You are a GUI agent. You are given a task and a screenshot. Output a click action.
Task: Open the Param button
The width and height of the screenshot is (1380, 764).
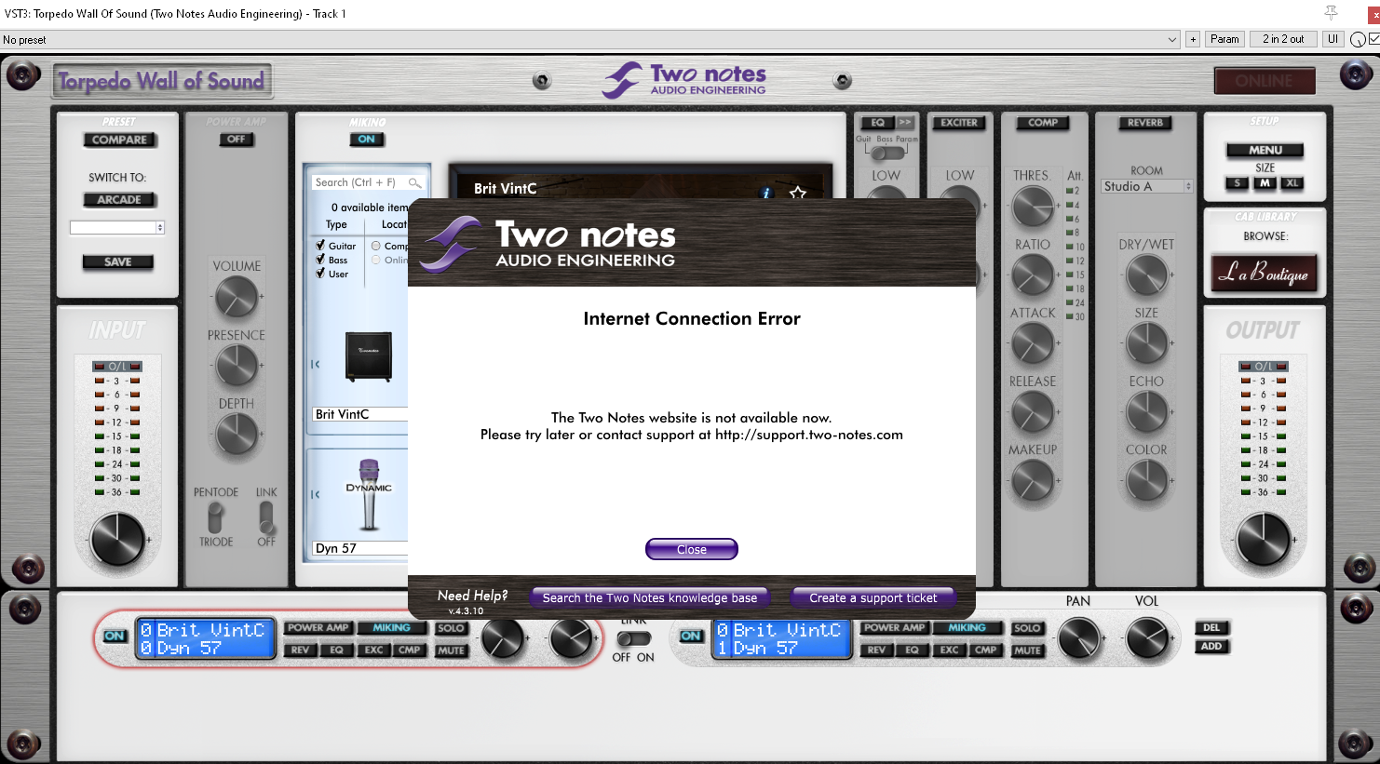click(1224, 39)
